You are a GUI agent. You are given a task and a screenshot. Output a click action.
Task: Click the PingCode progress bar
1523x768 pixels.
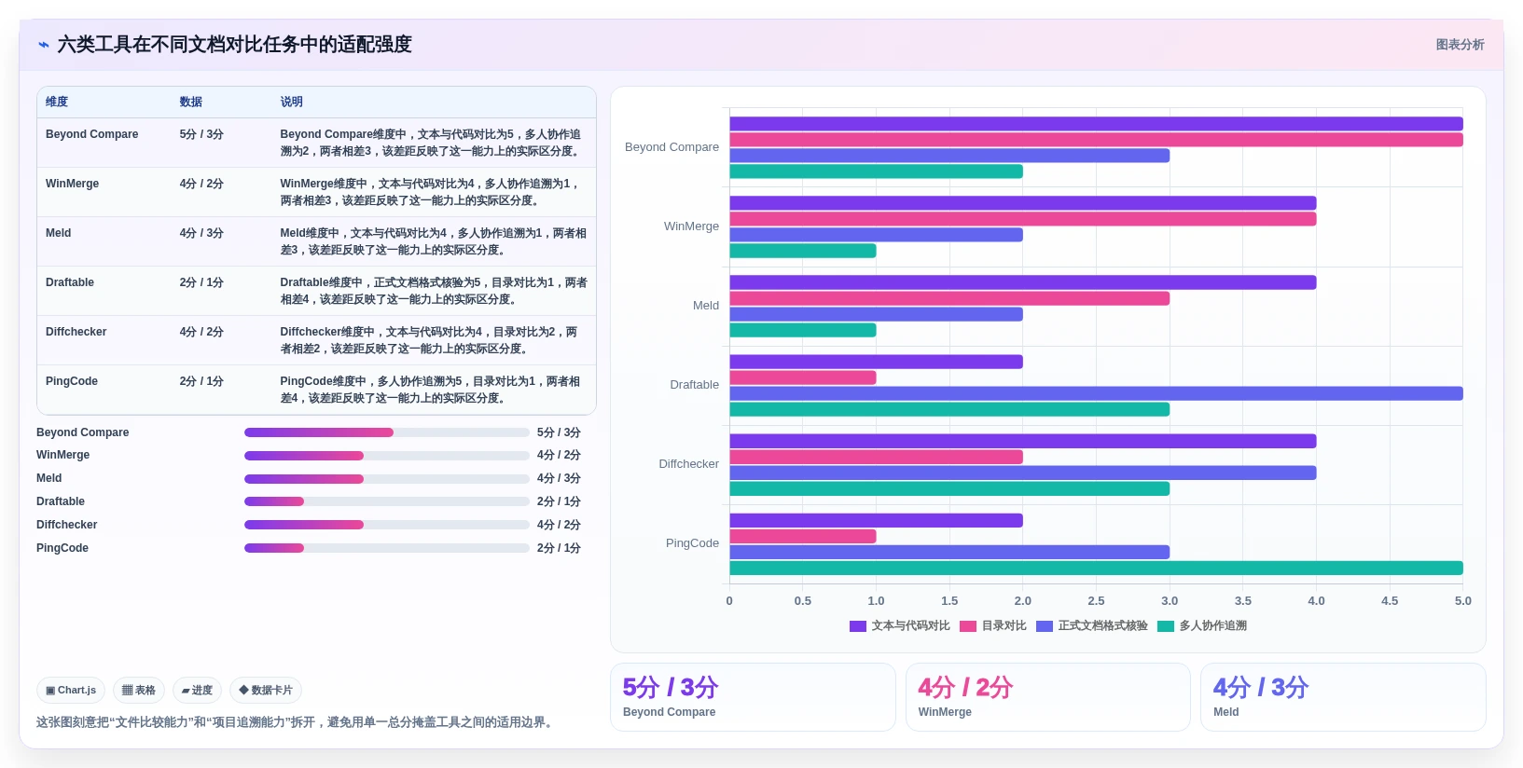387,548
